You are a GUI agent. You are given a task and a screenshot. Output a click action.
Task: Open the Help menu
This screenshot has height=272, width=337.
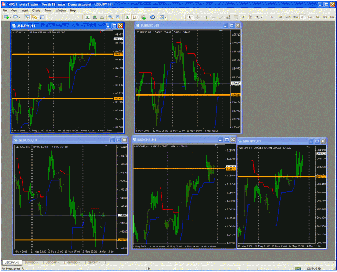(x=73, y=10)
